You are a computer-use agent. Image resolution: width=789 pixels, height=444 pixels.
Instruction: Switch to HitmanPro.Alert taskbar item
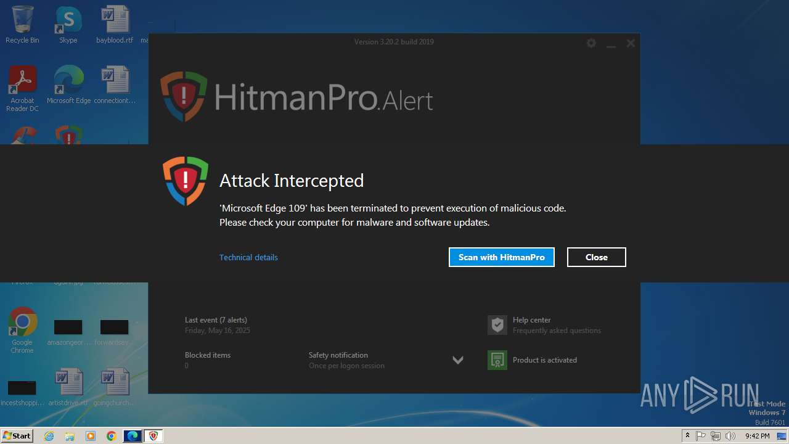(x=153, y=436)
